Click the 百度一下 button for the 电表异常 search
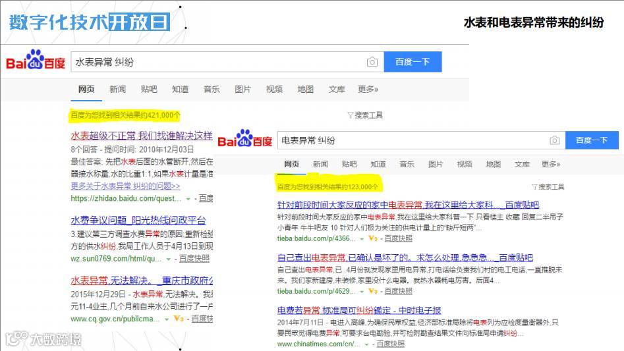624x351 pixels. point(592,140)
